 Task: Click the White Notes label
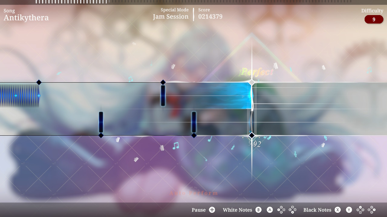tap(237, 210)
